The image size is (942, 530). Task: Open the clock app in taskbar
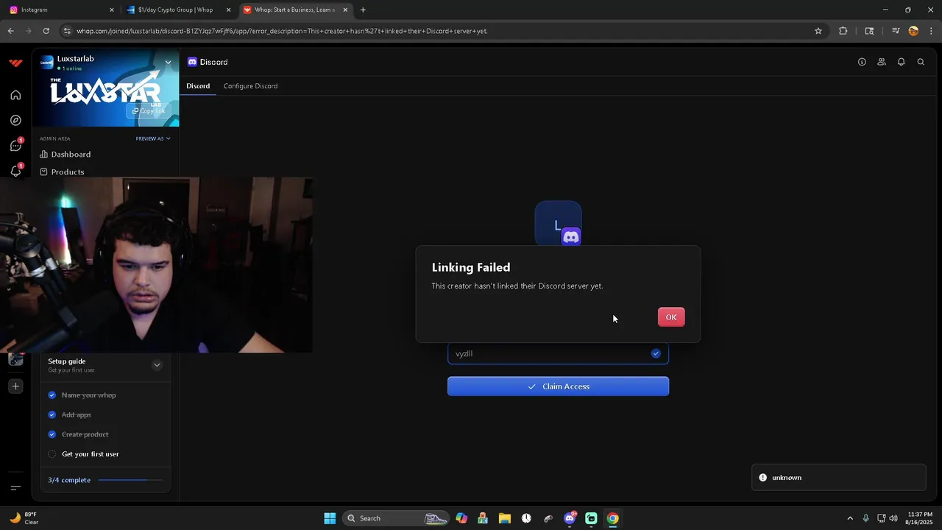pyautogui.click(x=526, y=518)
